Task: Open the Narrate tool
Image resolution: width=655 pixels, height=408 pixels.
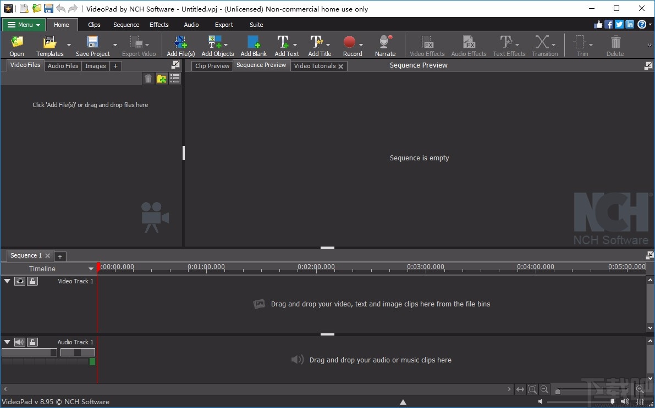Action: [x=384, y=44]
